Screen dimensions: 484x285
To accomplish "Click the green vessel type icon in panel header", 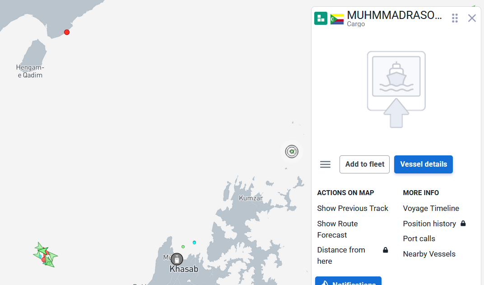I will tap(321, 18).
